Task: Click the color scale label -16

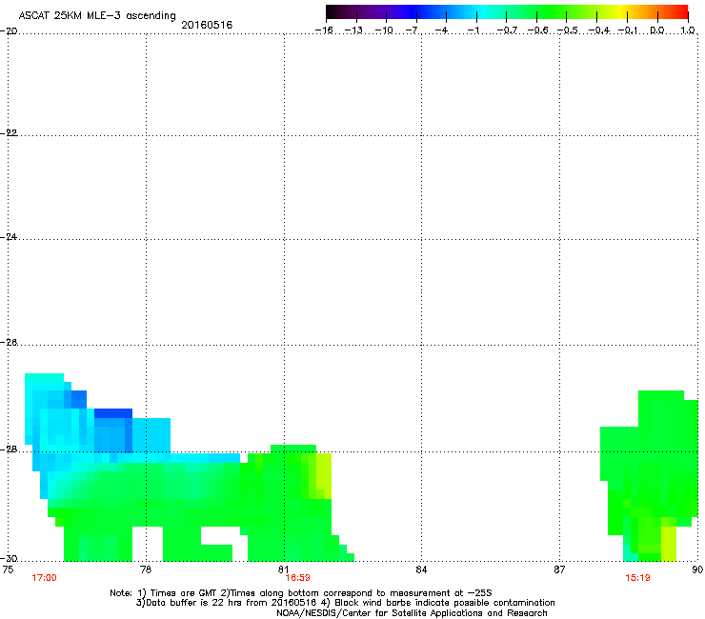Action: (x=324, y=30)
